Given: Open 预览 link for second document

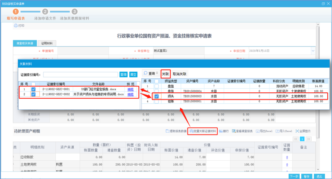Looking at the screenshot, I should (x=131, y=95).
